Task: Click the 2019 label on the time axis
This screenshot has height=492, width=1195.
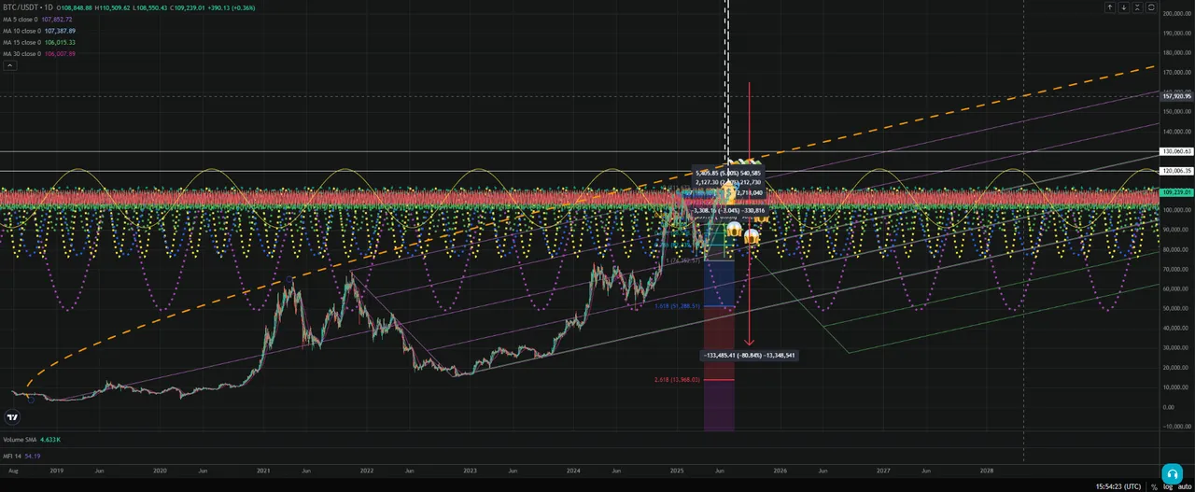Action: (56, 471)
